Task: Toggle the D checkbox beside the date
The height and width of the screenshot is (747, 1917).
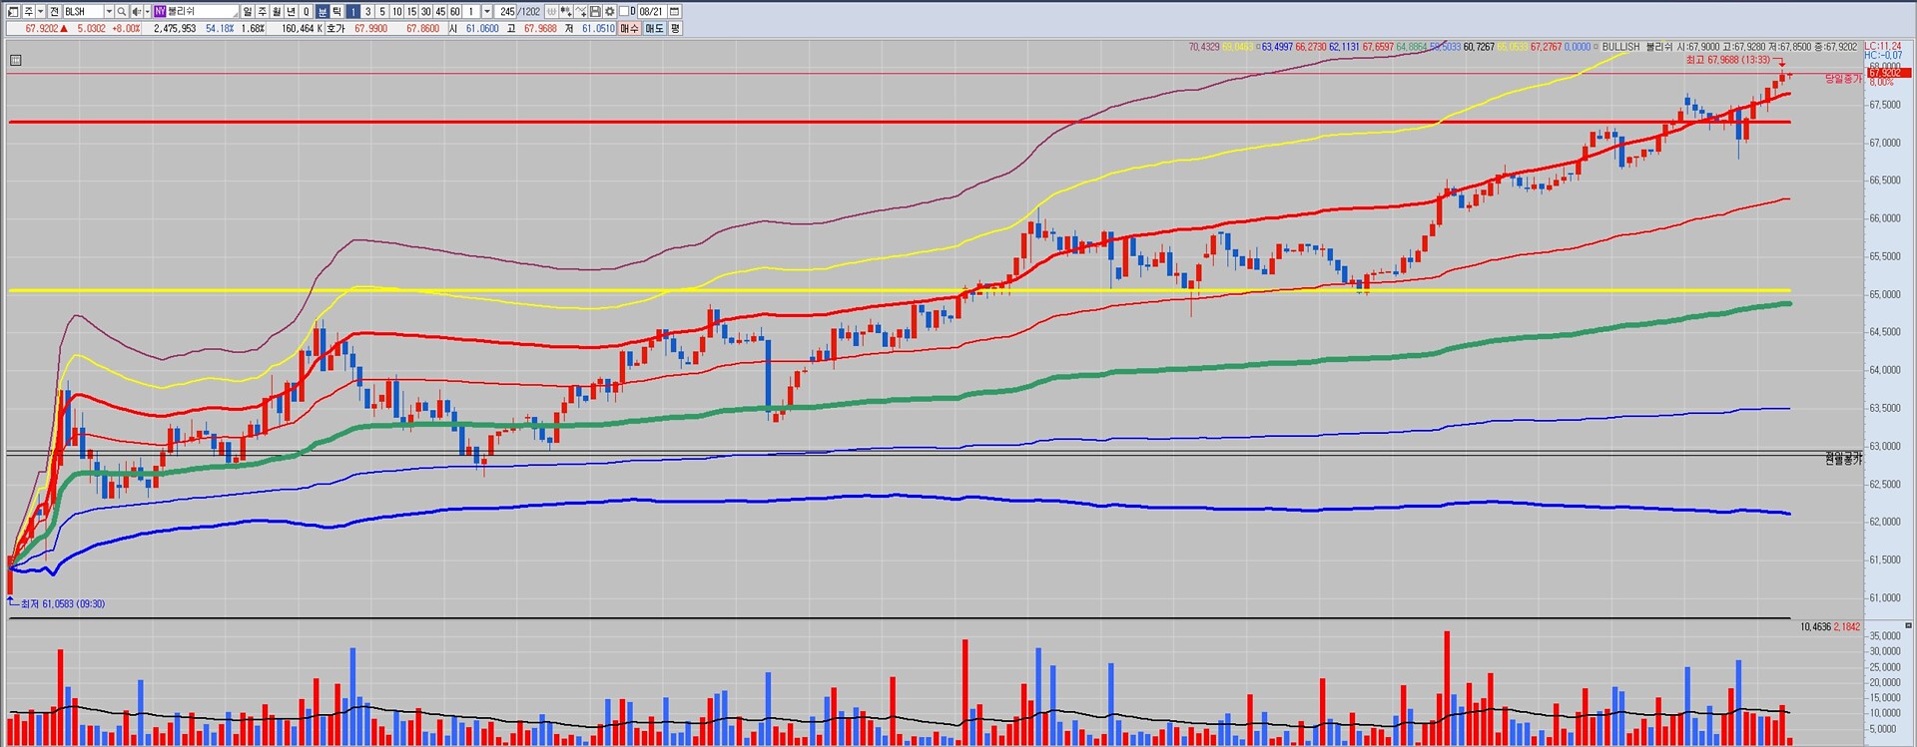Action: tap(625, 11)
